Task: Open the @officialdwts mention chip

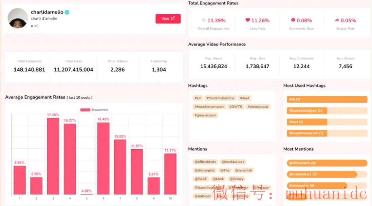Action: click(x=205, y=162)
